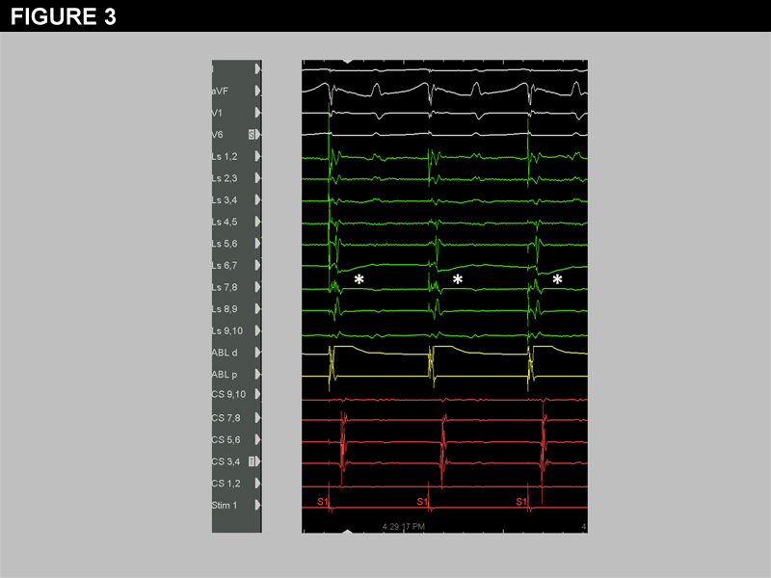
Task: Click the rightmost white asterisk annotation
Action: tap(557, 279)
